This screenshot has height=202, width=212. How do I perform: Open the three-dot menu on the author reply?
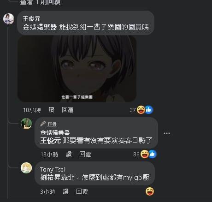pos(167,133)
